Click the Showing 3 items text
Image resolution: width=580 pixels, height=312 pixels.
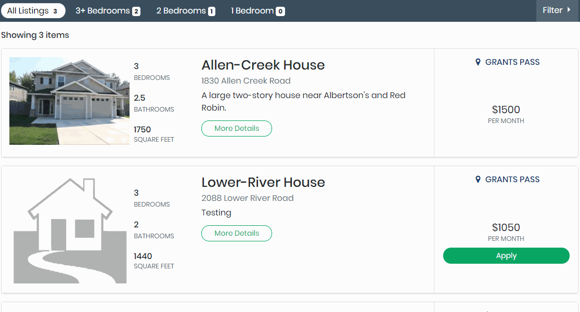[35, 35]
